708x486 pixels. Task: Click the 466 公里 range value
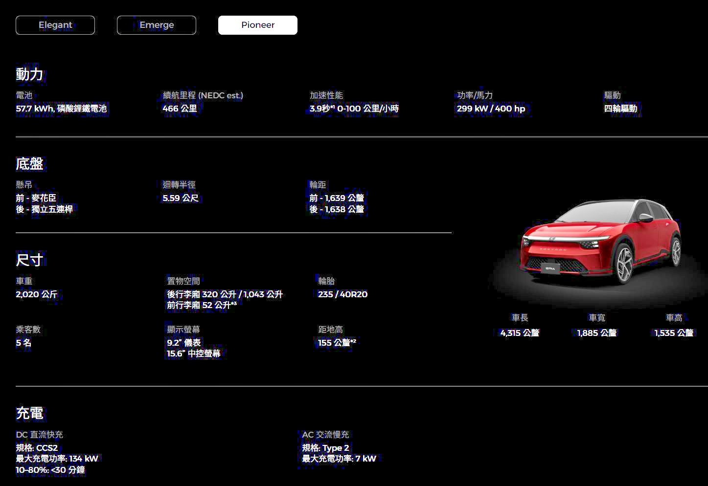click(x=180, y=109)
